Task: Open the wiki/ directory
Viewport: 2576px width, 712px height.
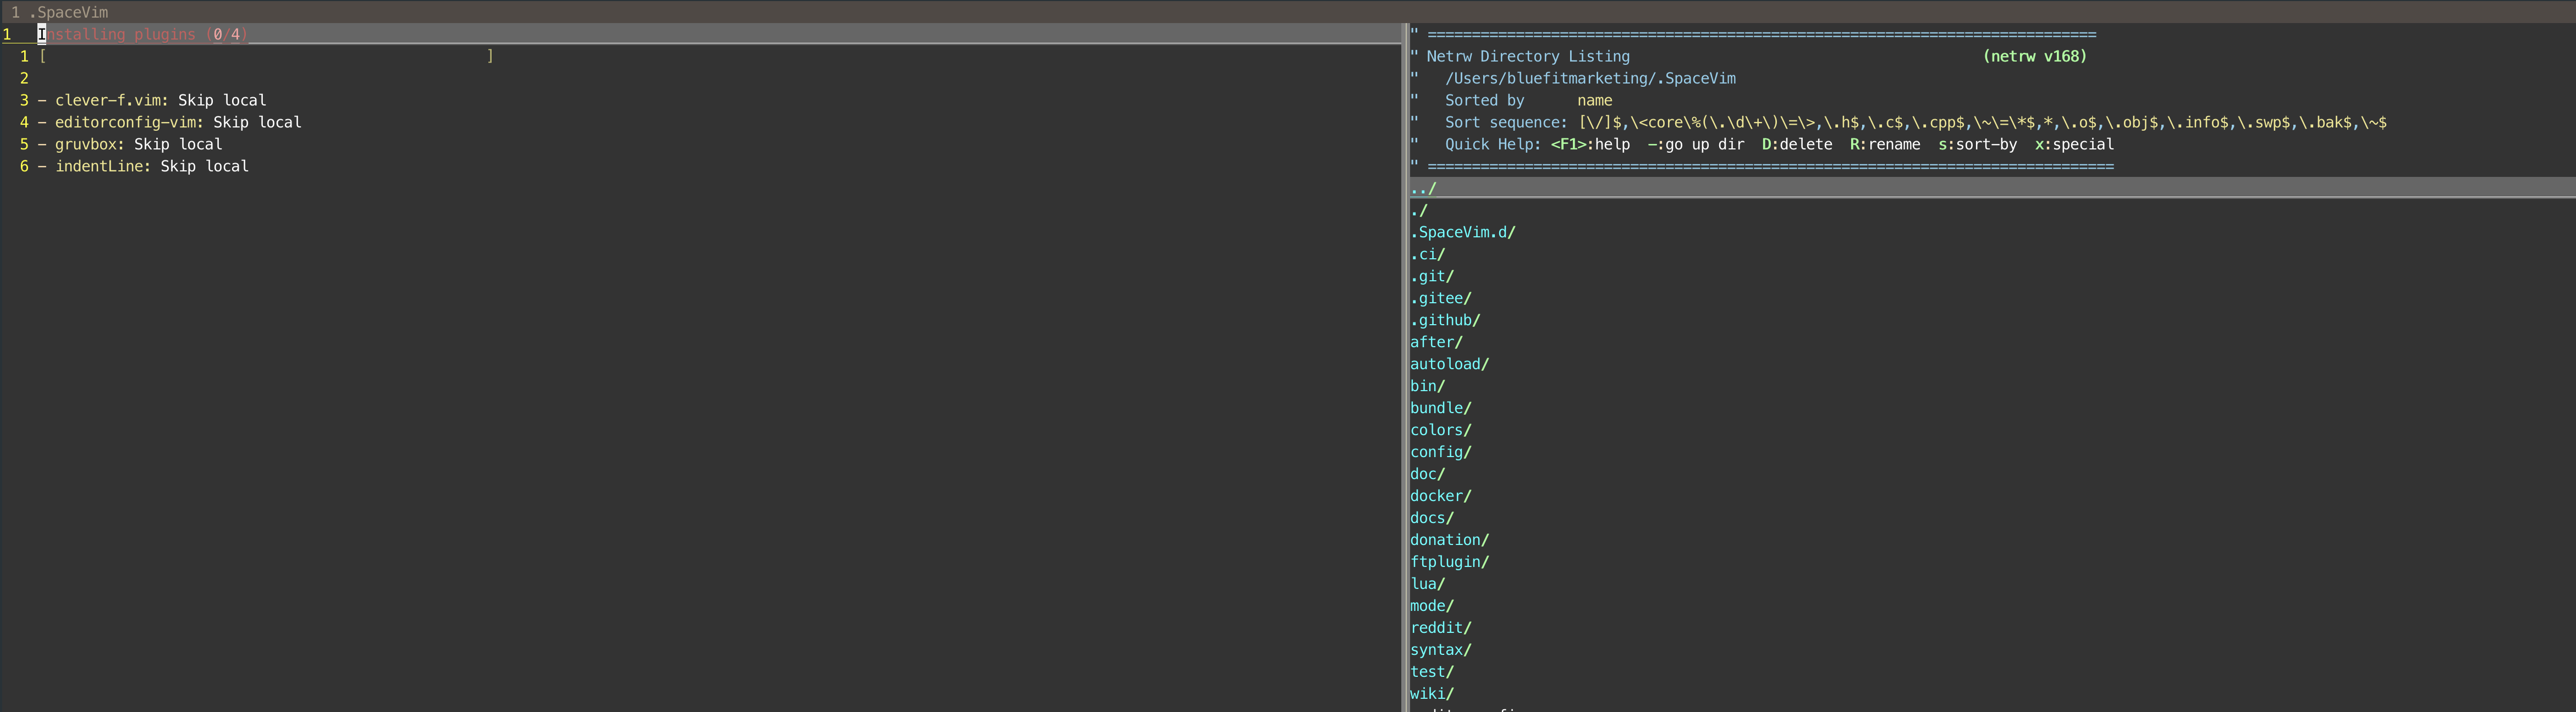Action: tap(1432, 693)
